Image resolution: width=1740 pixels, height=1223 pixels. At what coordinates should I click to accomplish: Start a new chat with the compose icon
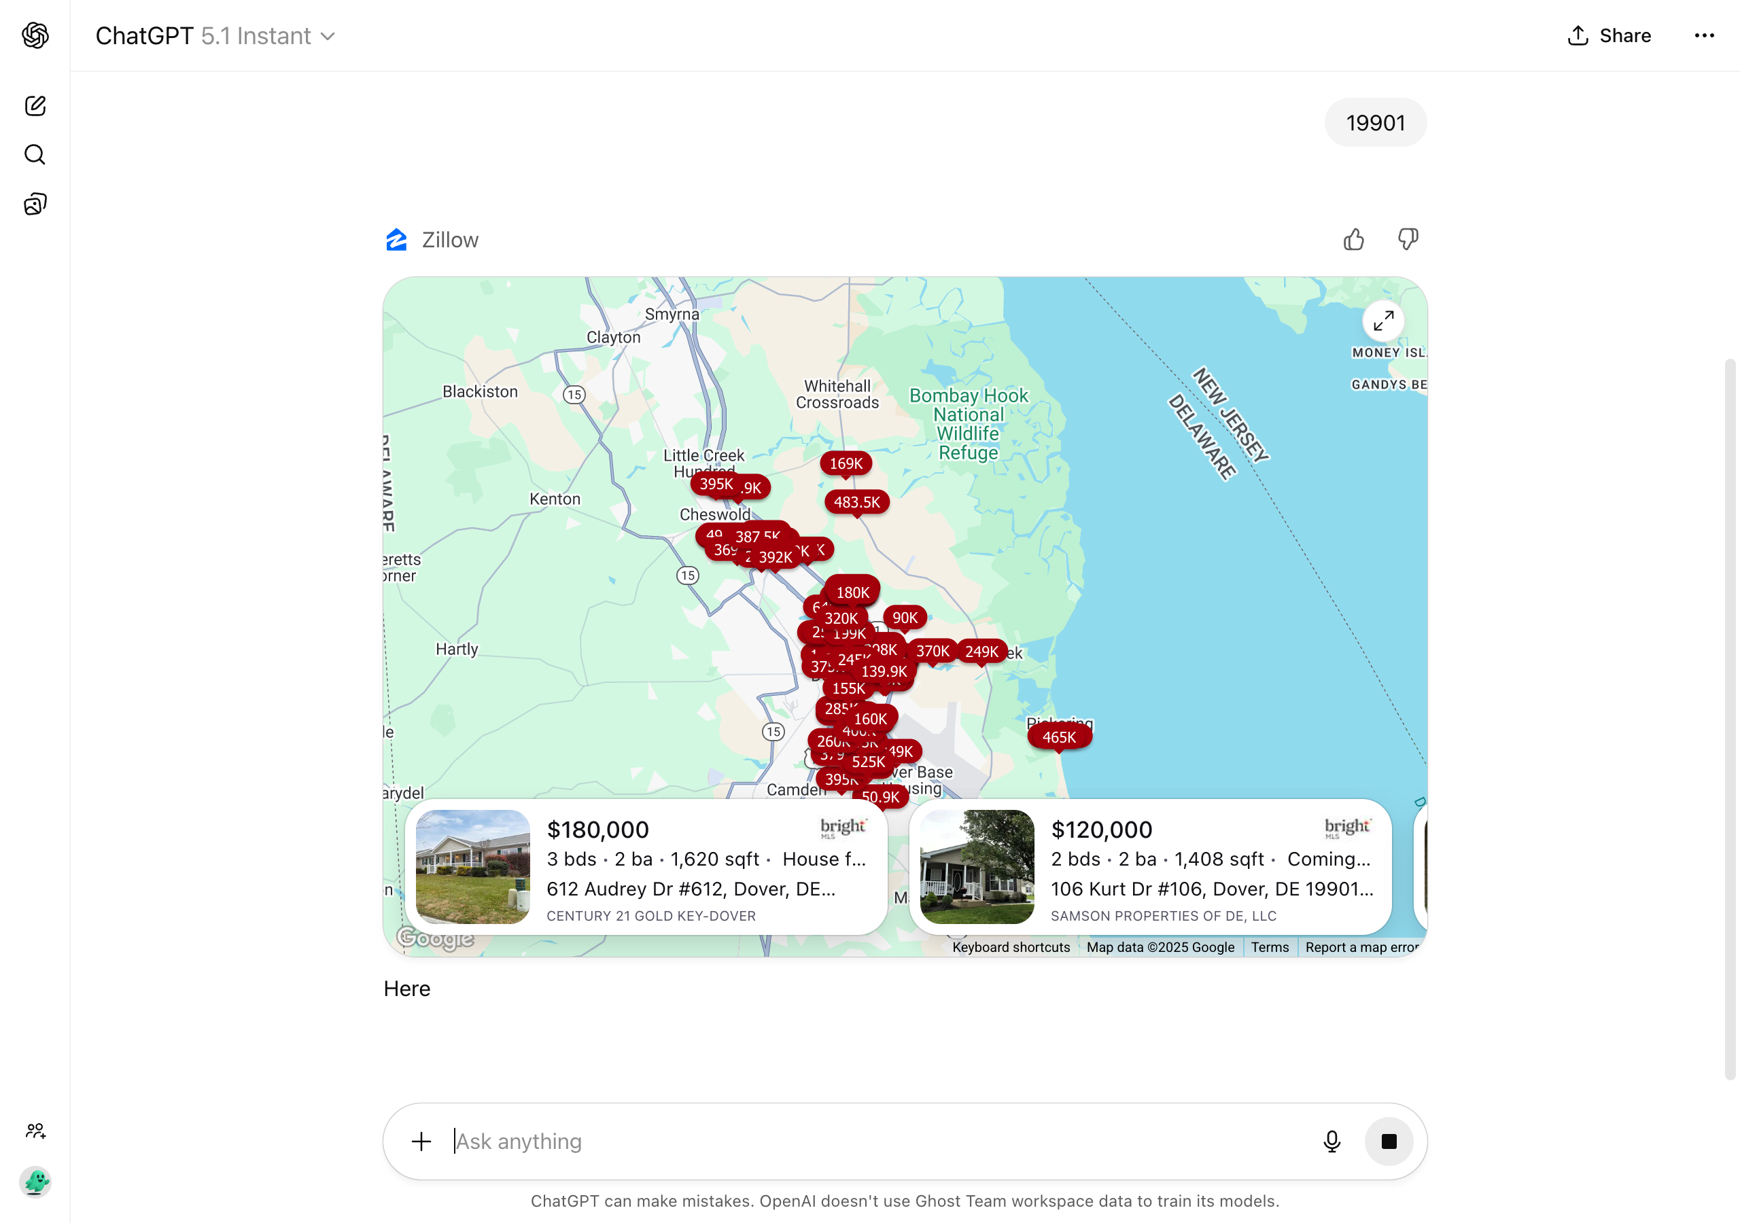point(35,106)
